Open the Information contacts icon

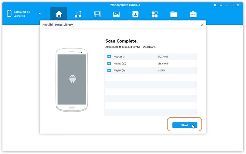(135, 14)
